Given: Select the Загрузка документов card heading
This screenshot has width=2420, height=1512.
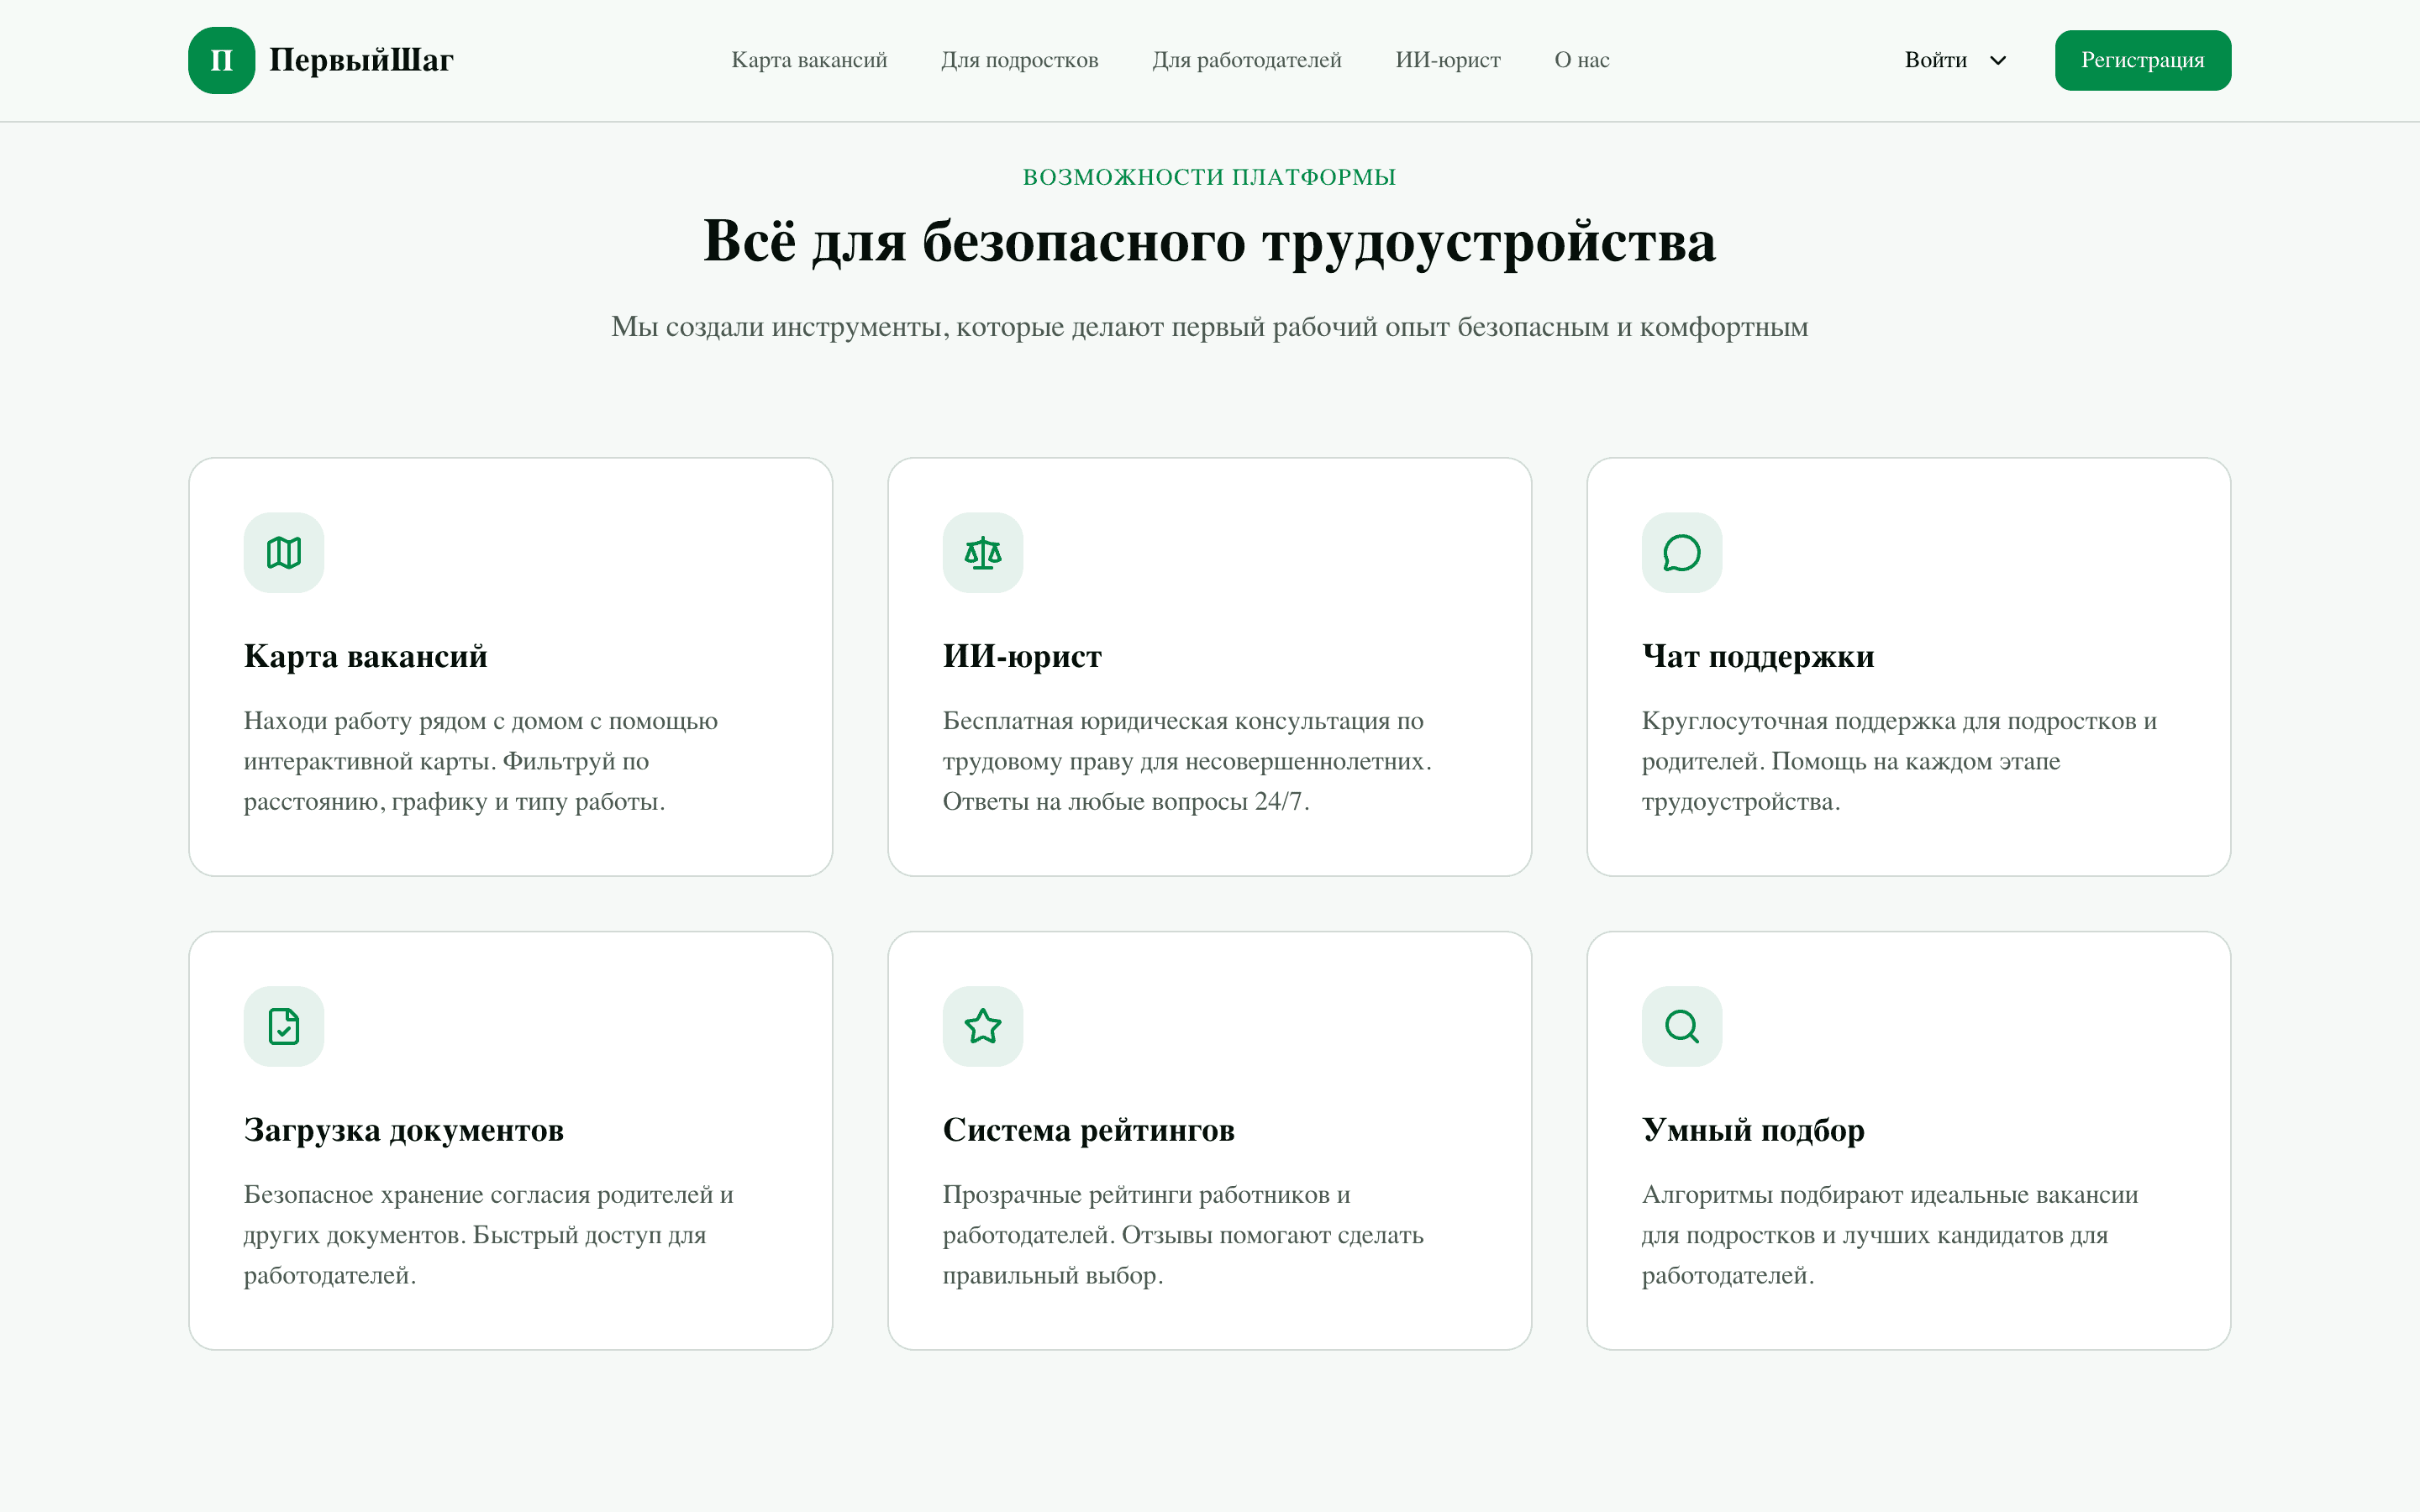Looking at the screenshot, I should [404, 1130].
